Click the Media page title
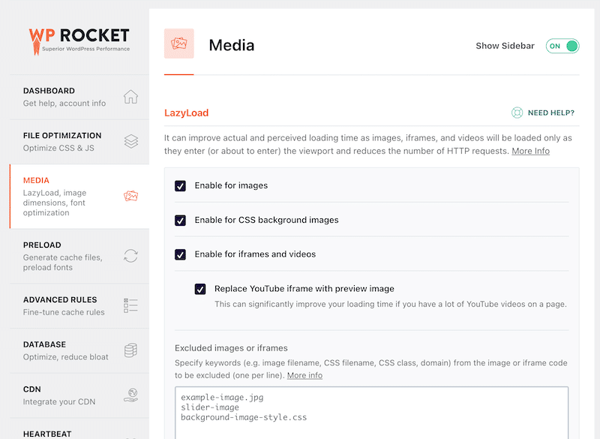Image resolution: width=600 pixels, height=439 pixels. (232, 45)
